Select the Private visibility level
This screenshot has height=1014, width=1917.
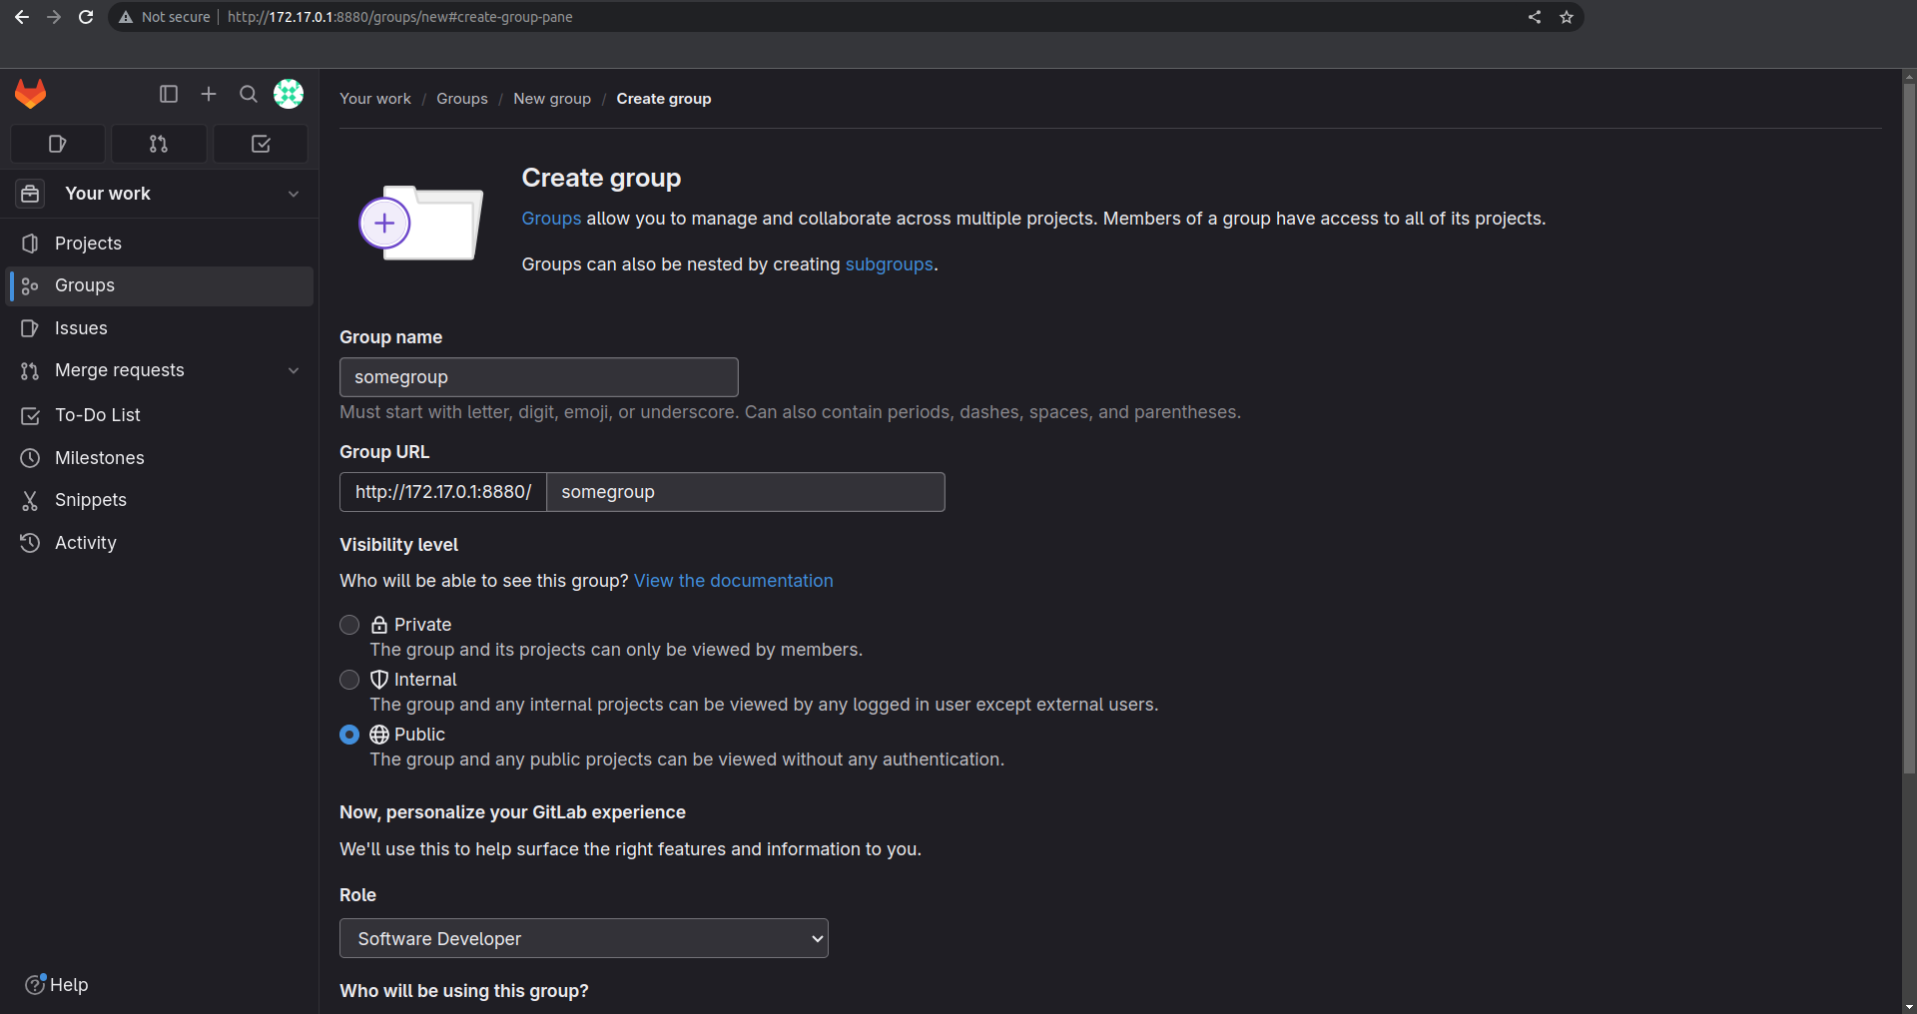pyautogui.click(x=348, y=625)
